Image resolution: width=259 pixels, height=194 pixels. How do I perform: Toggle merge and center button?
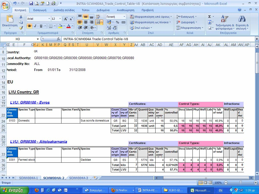[x=98, y=22]
